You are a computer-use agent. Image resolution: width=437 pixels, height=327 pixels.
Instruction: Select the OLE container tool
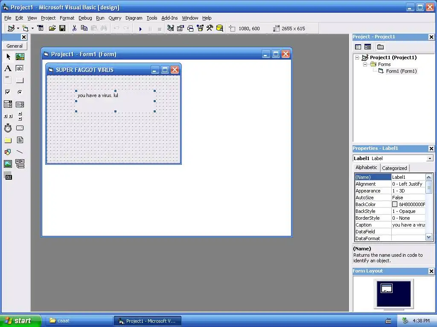point(8,176)
